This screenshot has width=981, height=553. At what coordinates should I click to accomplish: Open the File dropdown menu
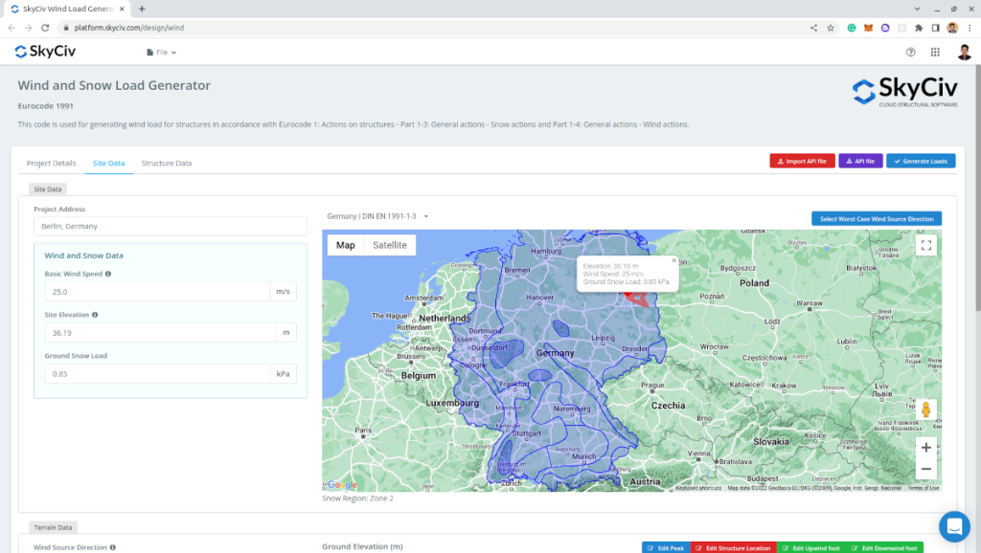coord(161,53)
